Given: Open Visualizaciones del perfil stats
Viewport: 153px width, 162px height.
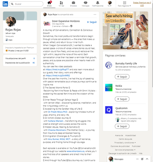Looking at the screenshot, I should 20,58.
